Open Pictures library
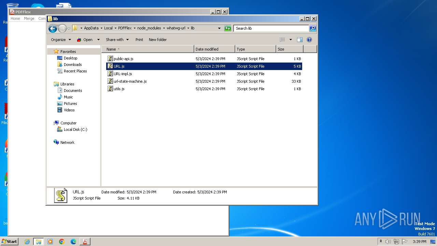 70,104
